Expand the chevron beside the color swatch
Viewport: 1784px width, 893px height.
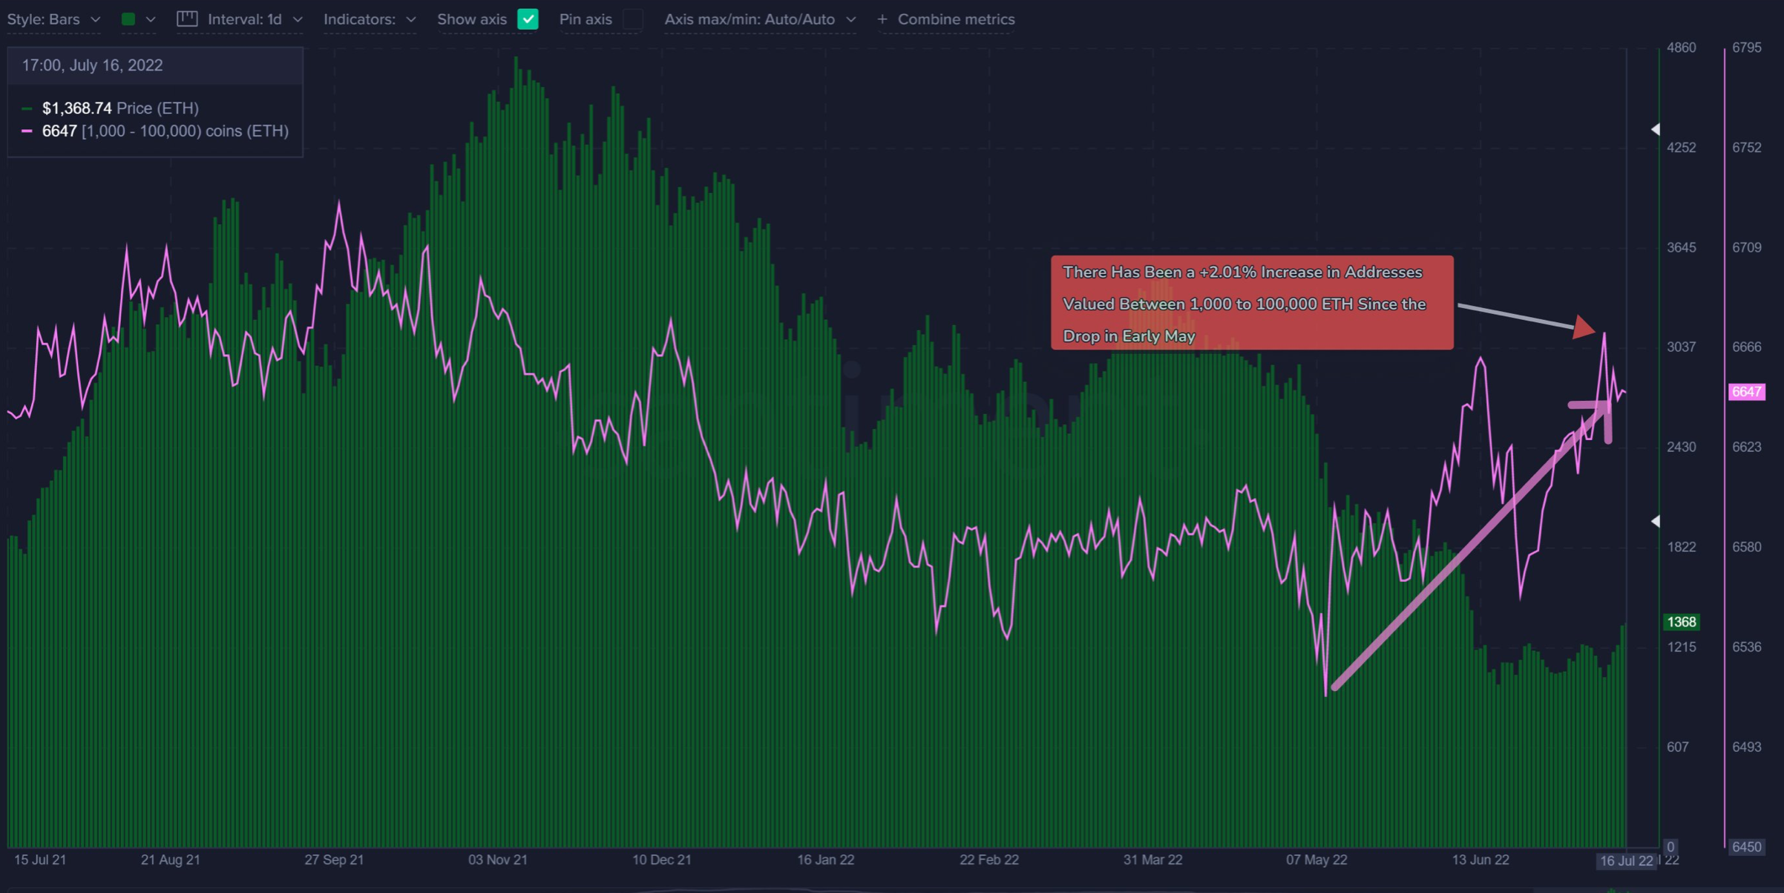(x=151, y=19)
